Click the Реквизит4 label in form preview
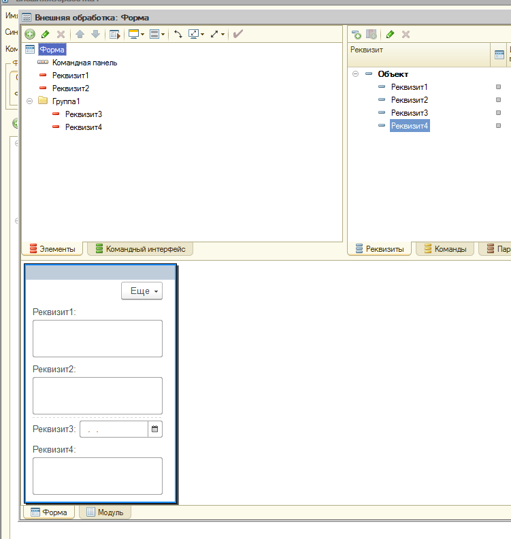This screenshot has height=539, width=511. pyautogui.click(x=54, y=449)
